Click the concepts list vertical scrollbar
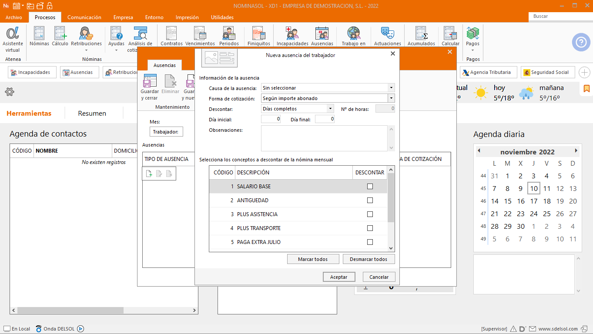 [x=391, y=209]
